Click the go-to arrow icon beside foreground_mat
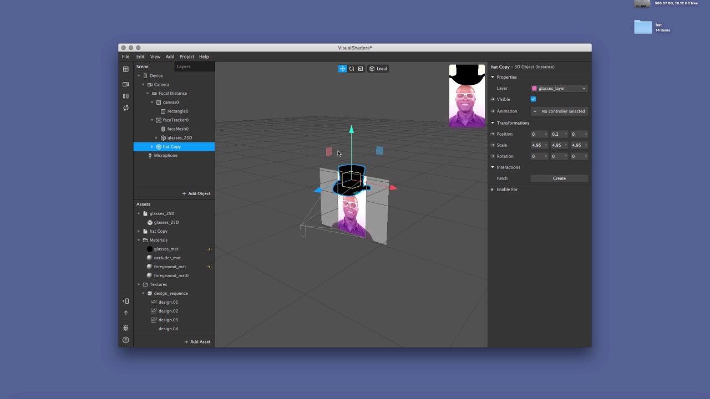The image size is (710, 399). point(209,267)
